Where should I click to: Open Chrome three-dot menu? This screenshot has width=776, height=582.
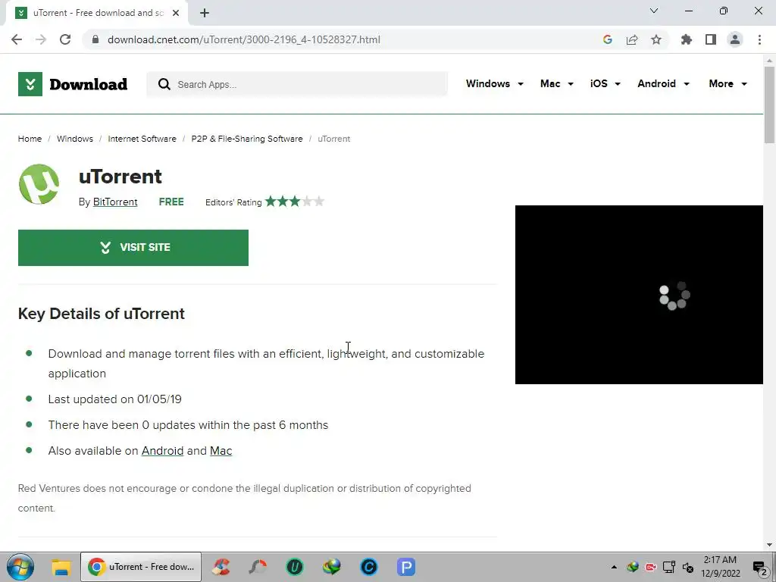(x=759, y=39)
